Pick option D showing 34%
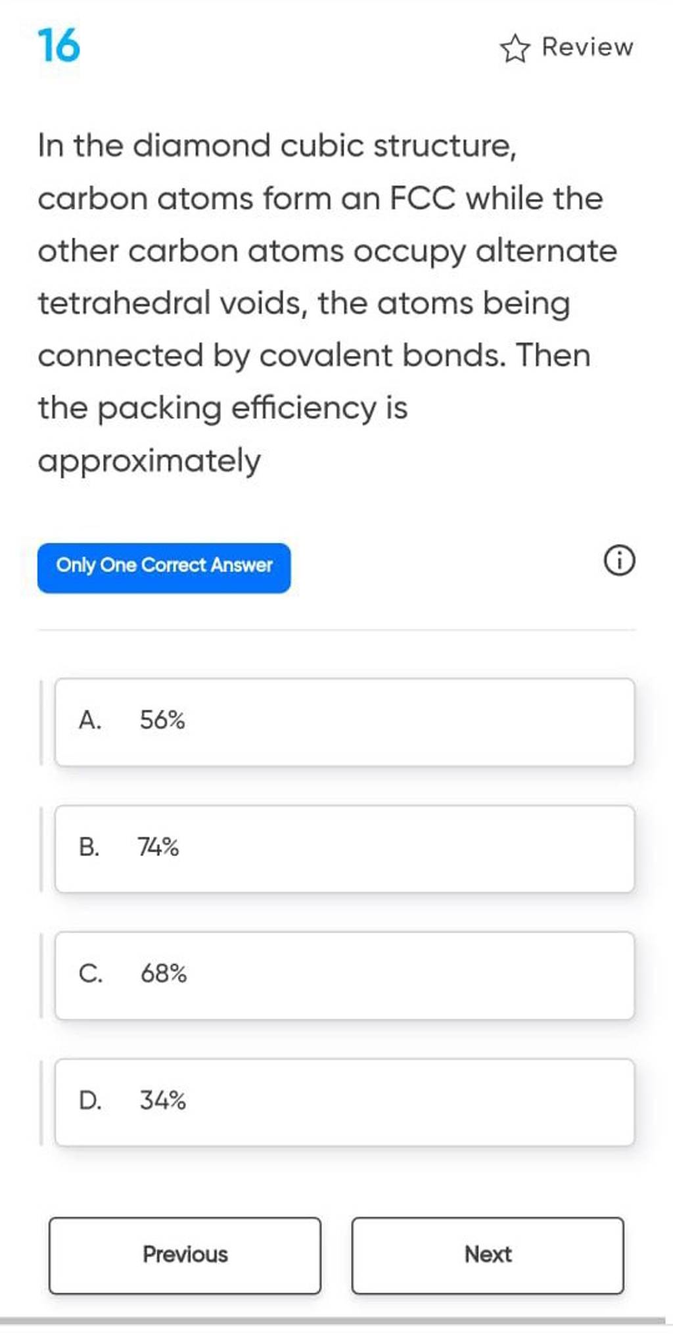673x1334 pixels. click(x=336, y=1101)
